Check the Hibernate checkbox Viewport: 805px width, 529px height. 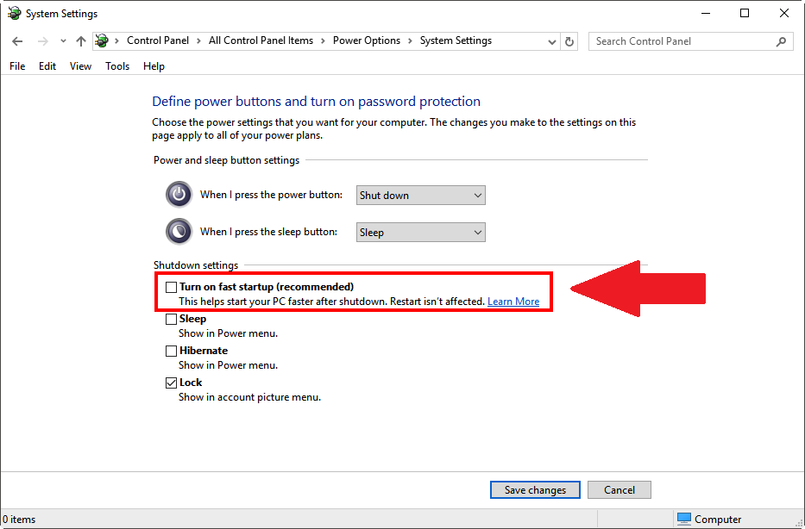pyautogui.click(x=172, y=351)
